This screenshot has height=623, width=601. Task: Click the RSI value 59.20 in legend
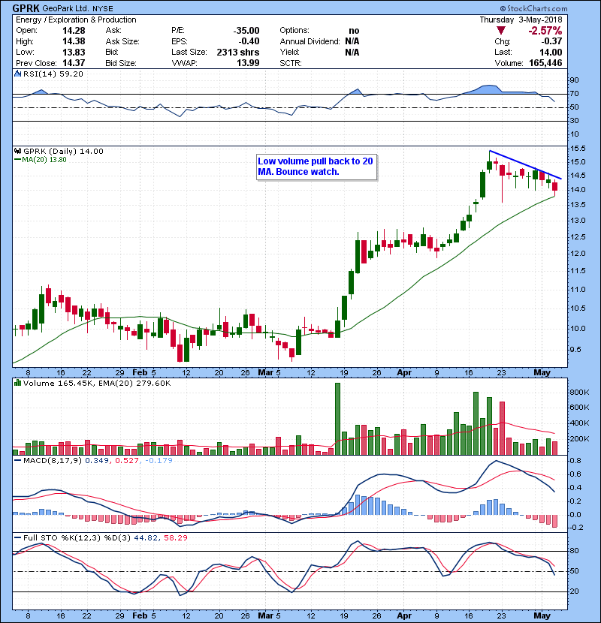pyautogui.click(x=71, y=74)
